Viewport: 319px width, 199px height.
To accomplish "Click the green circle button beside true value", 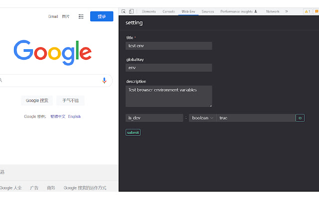I will pyautogui.click(x=300, y=118).
